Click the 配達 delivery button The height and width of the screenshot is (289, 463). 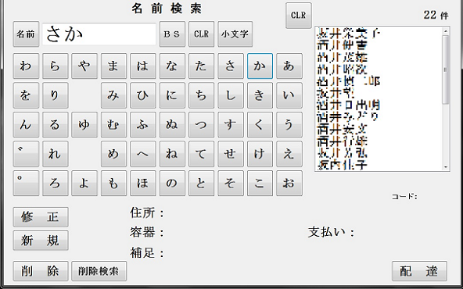pos(419,271)
